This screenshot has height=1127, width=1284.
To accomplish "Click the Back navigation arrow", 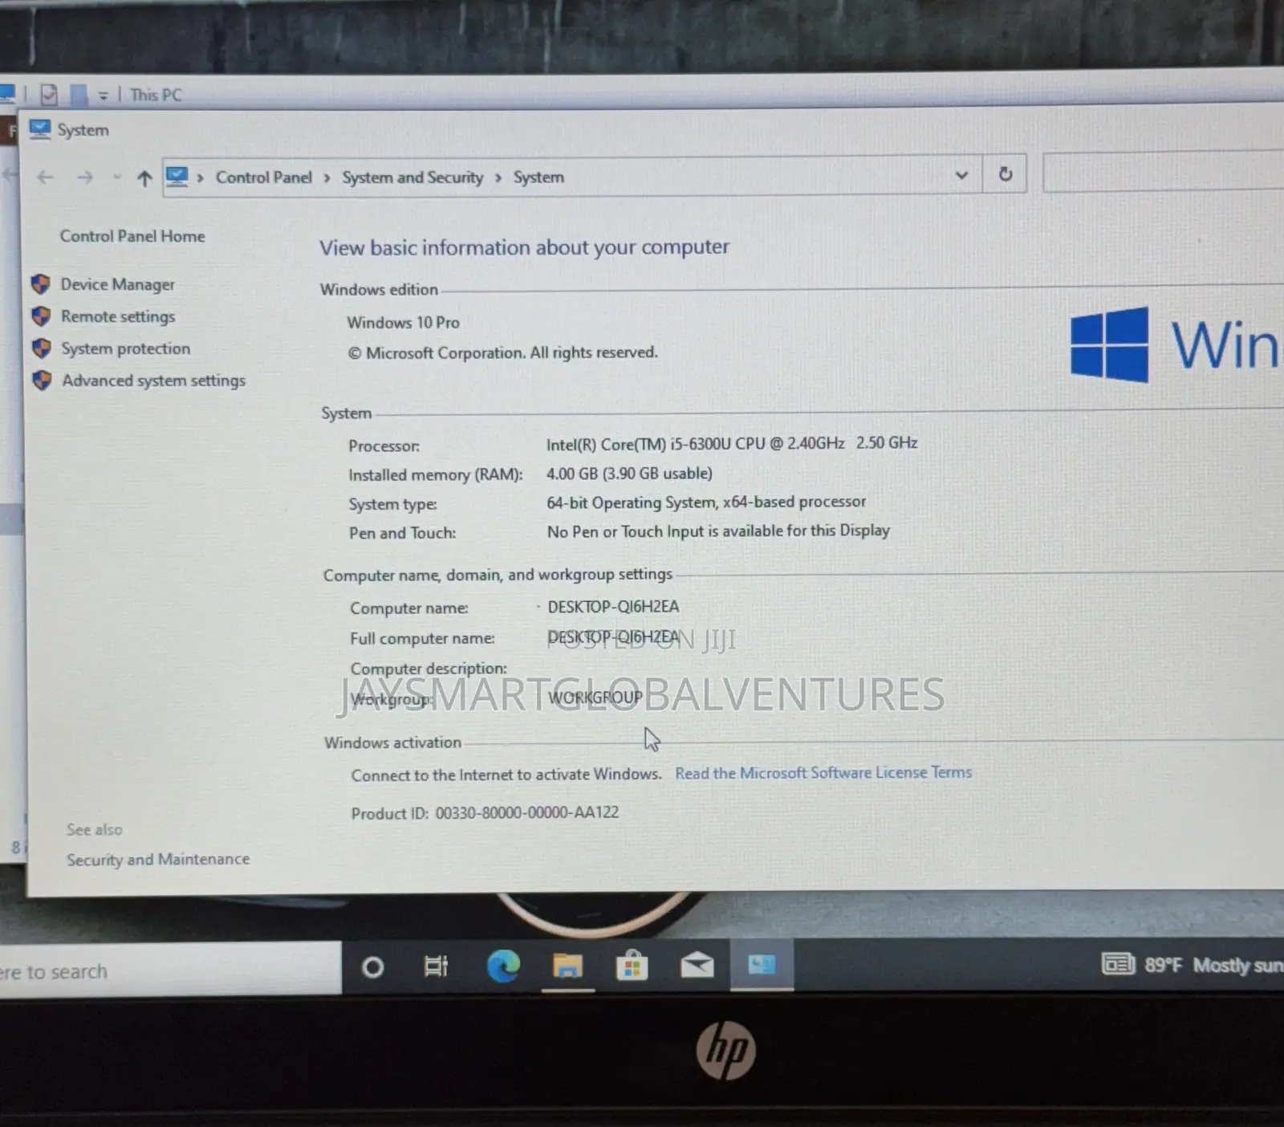I will point(45,177).
